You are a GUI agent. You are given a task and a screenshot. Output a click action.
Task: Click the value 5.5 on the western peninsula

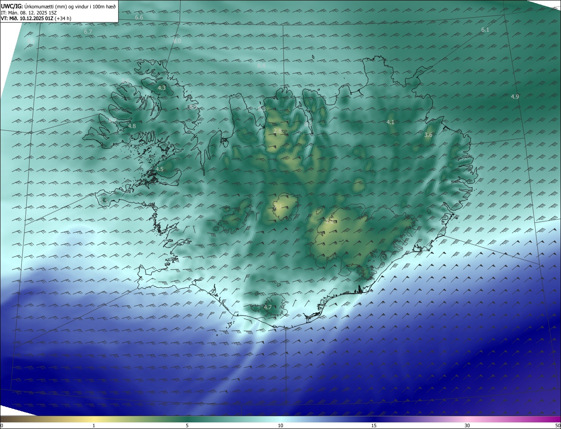pyautogui.click(x=104, y=201)
